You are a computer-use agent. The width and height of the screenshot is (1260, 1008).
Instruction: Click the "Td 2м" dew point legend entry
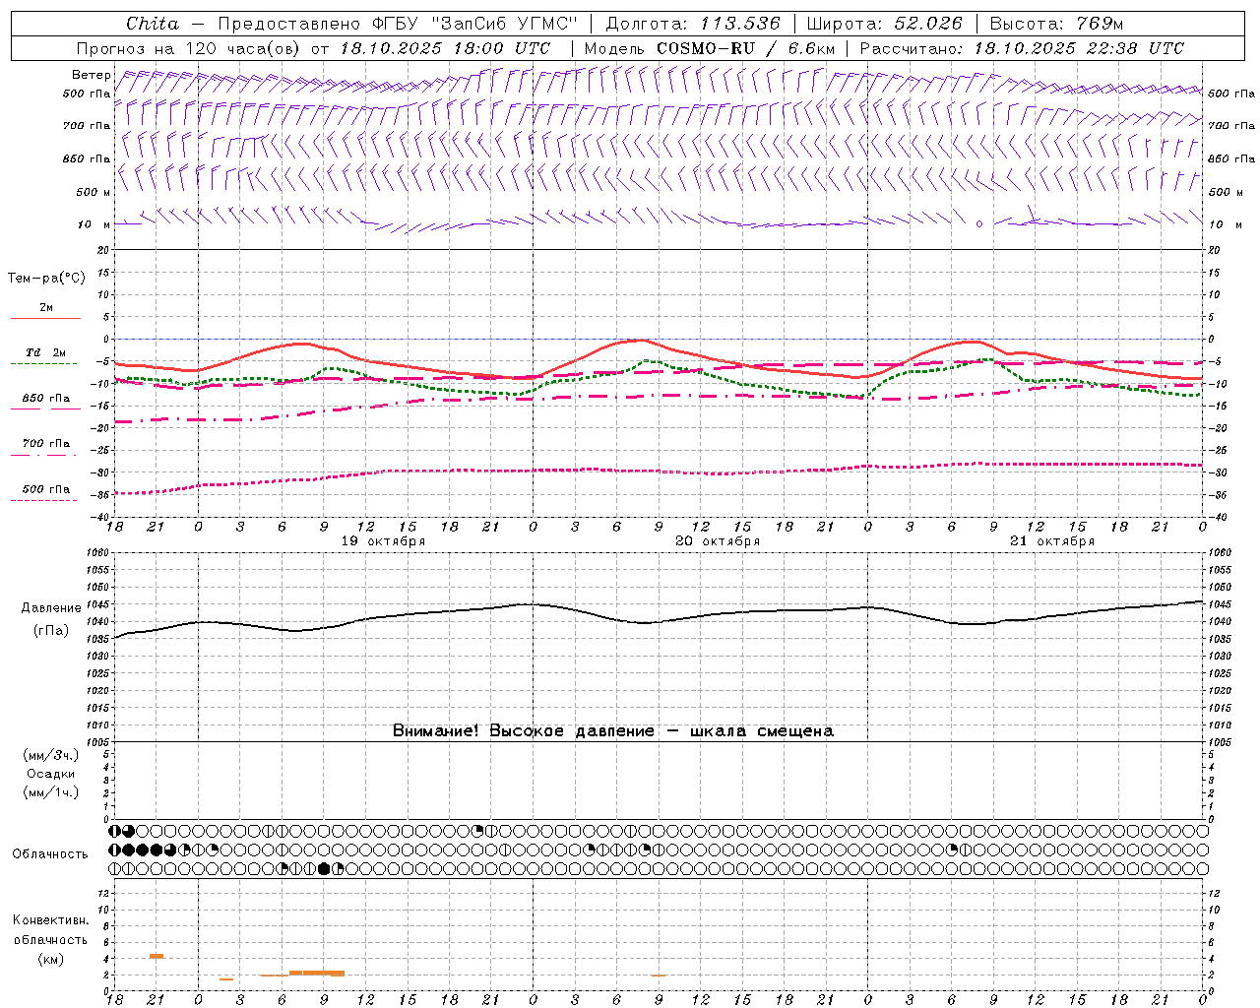[x=46, y=352]
